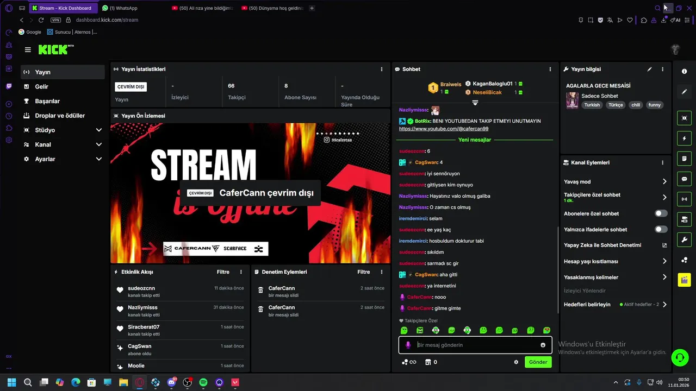The image size is (696, 391).
Task: Open Hedefleri belirleyin goals
Action: tap(616, 305)
